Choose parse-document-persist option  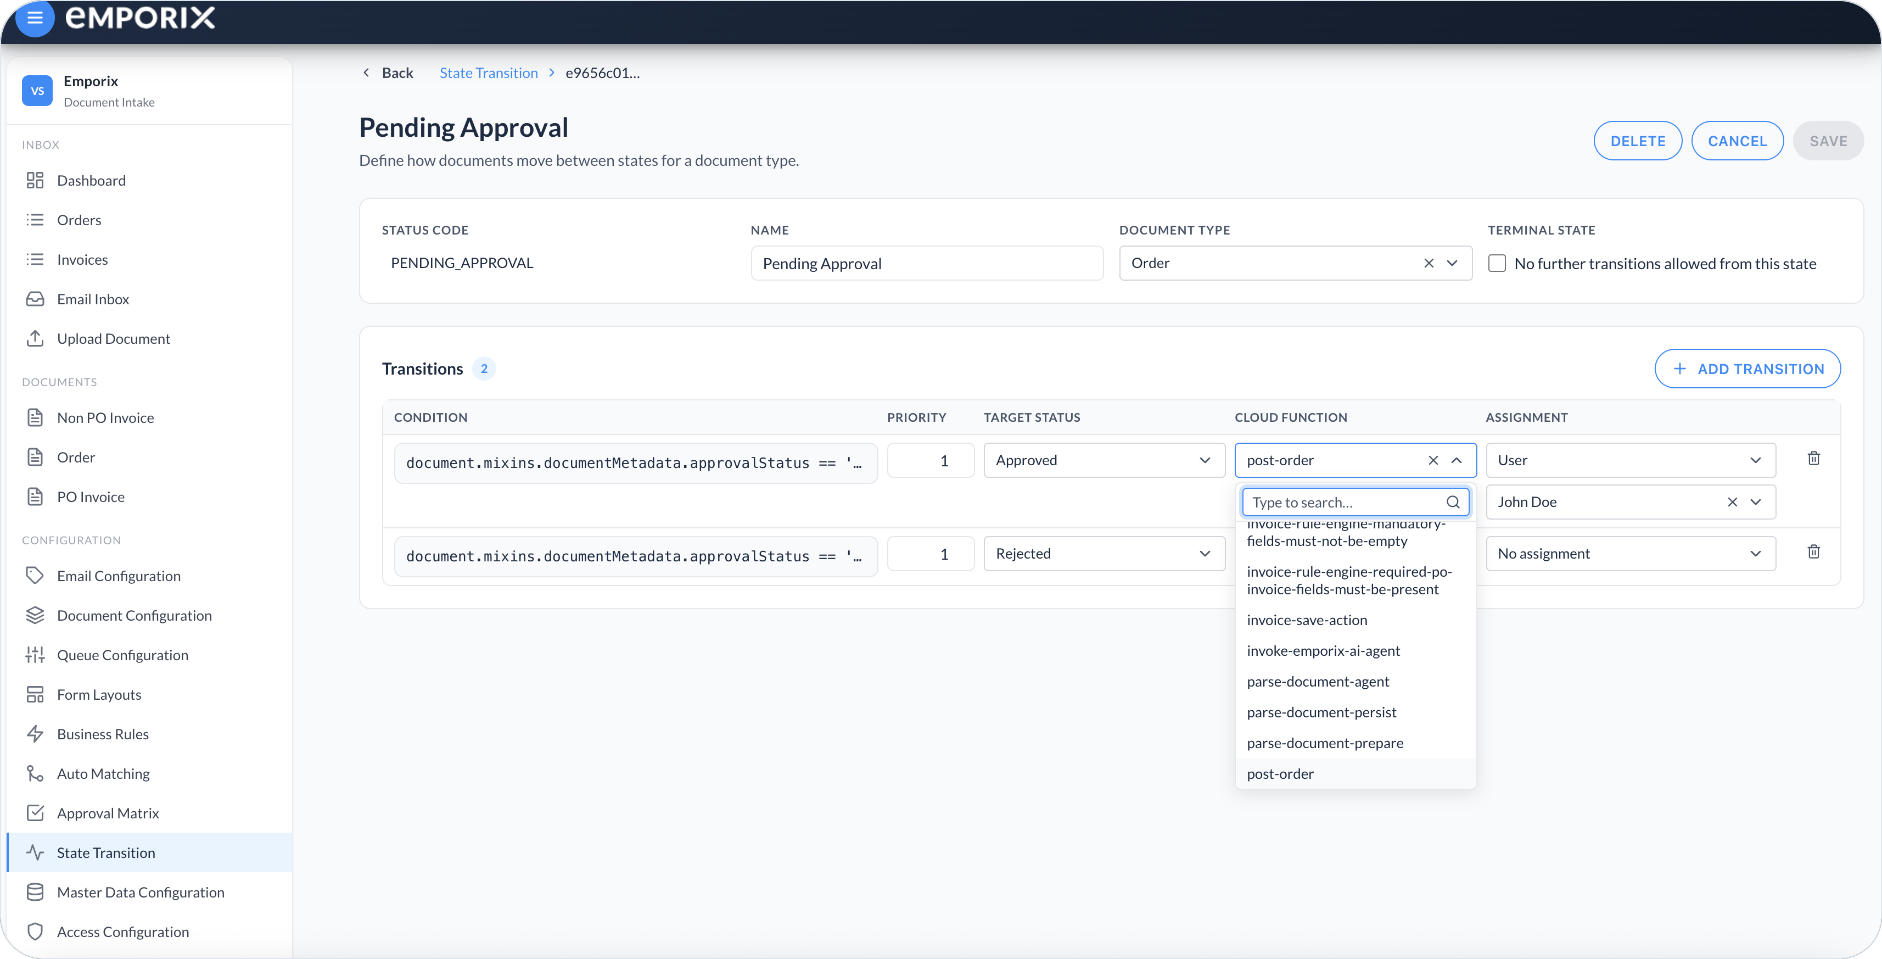(1356, 712)
